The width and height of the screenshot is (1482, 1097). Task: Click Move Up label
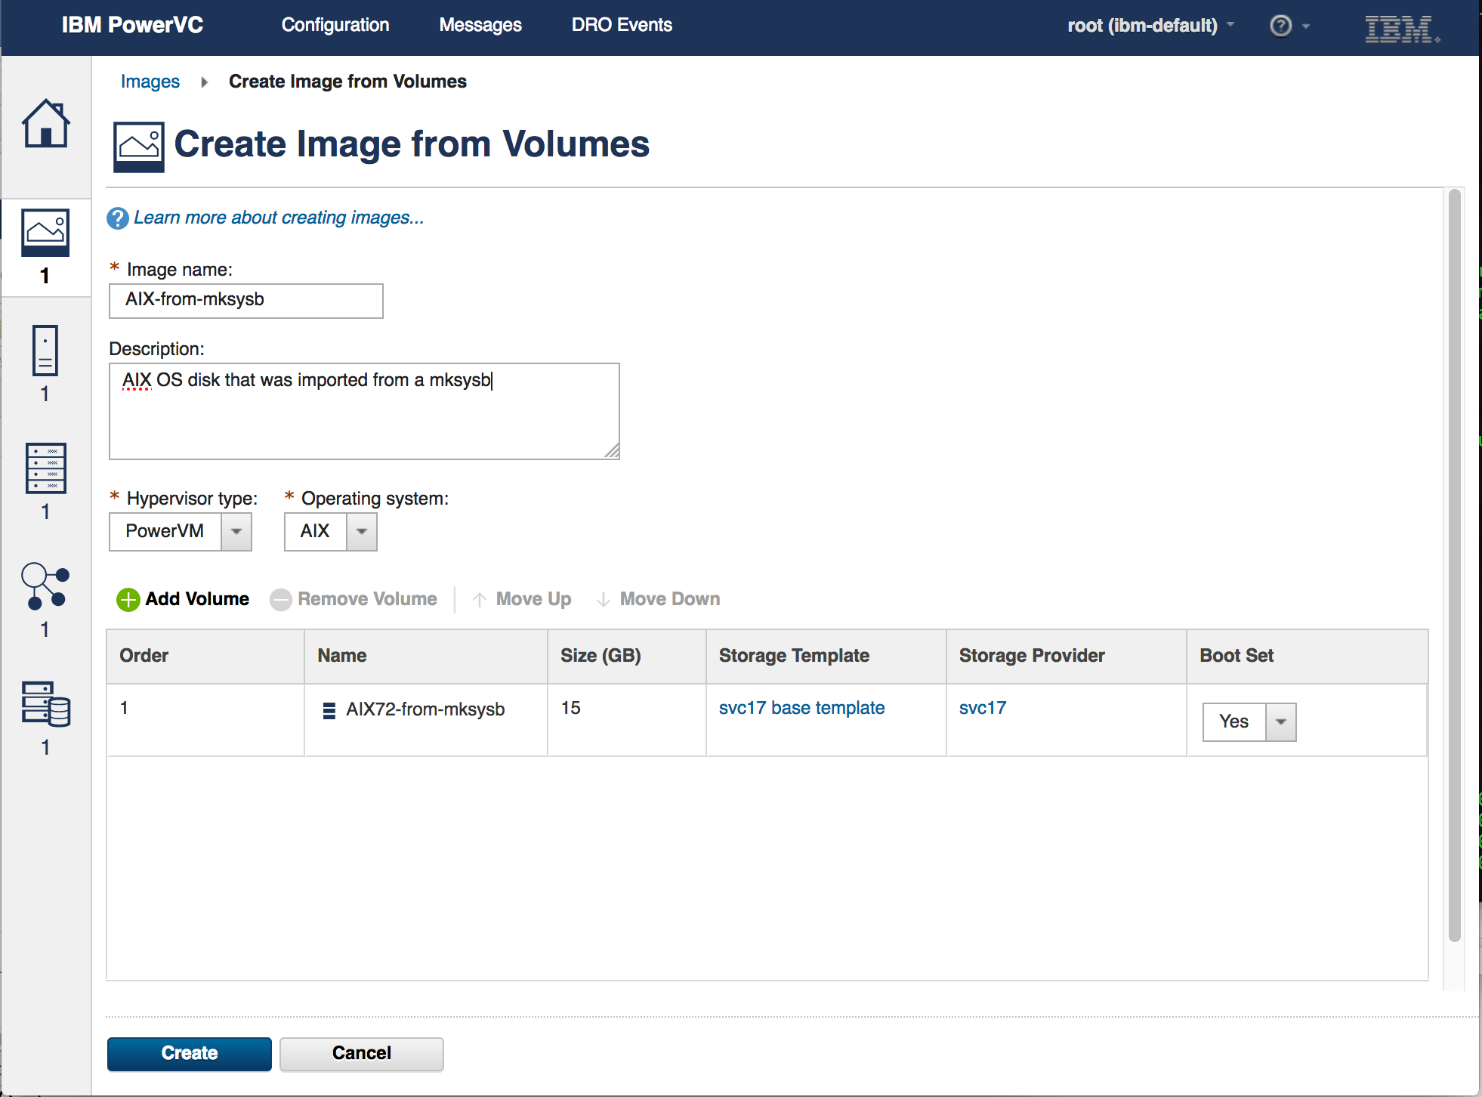533,599
